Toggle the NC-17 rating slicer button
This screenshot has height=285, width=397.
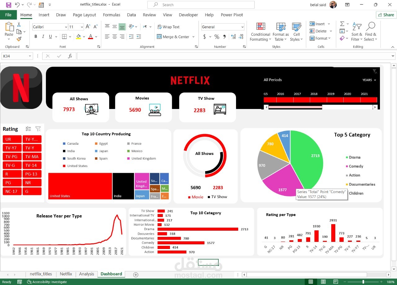(12, 192)
